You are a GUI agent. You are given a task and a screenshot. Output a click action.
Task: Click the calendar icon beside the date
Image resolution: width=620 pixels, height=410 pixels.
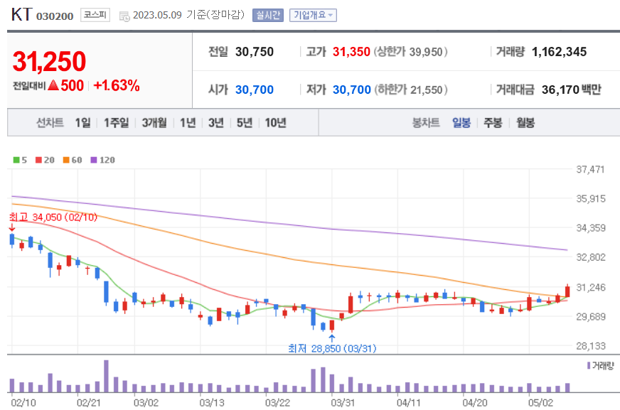(x=124, y=16)
